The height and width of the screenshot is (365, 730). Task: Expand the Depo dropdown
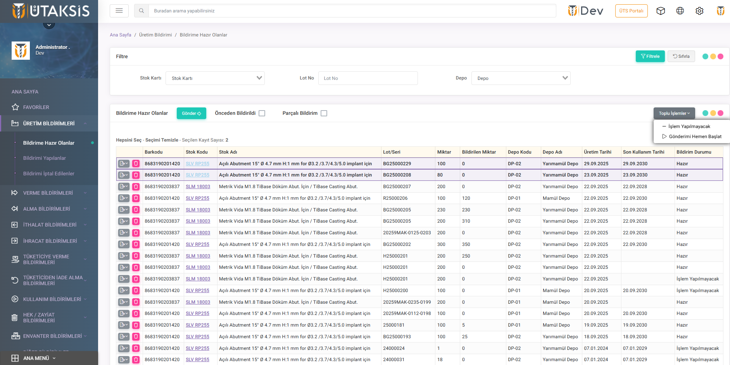coord(521,78)
